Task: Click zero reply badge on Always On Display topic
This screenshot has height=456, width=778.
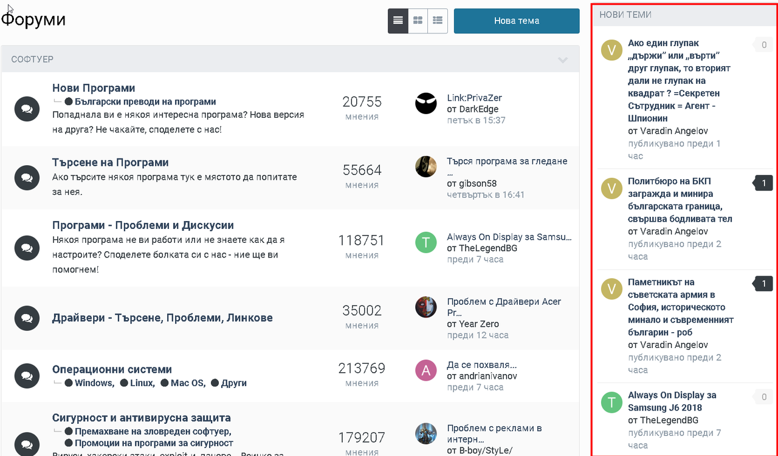Action: click(x=763, y=397)
